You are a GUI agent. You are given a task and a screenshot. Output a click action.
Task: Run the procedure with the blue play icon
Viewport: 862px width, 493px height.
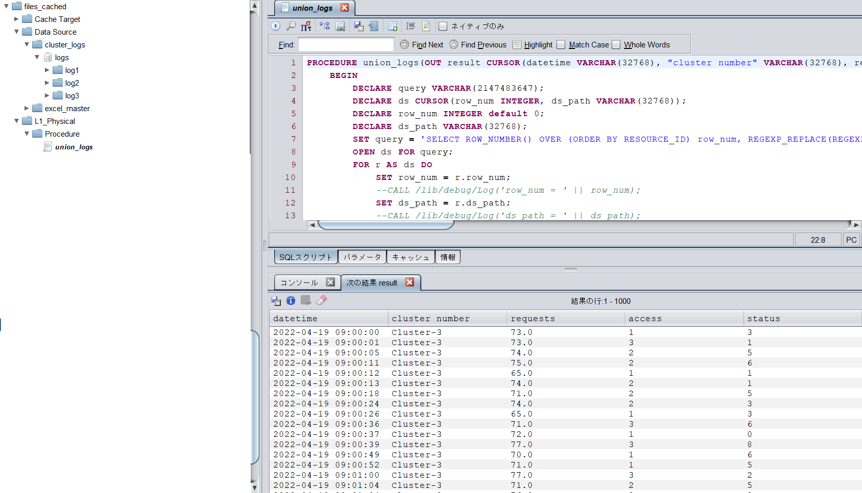[275, 26]
